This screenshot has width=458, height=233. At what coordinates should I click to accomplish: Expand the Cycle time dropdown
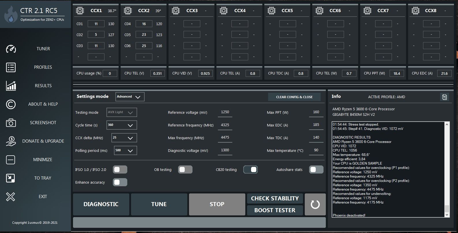coord(121,125)
